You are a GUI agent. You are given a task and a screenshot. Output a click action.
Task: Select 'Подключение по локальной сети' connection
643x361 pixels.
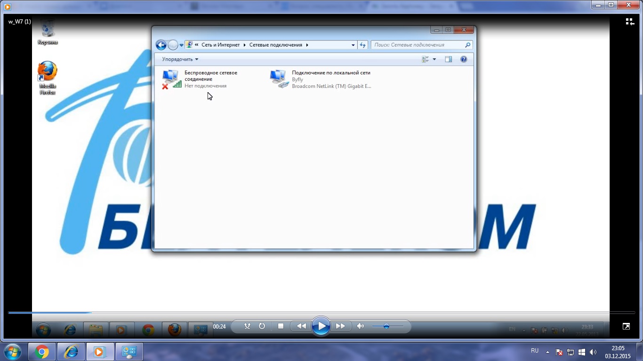[x=321, y=79]
